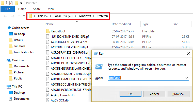Click the ReadyBoot folder icon
This screenshot has width=193, height=102.
(x=47, y=31)
